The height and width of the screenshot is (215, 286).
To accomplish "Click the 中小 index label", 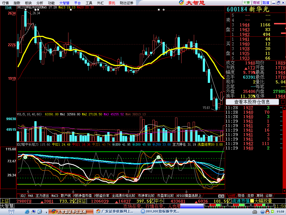I will [159, 201].
